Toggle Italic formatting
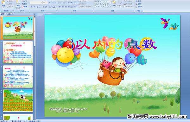The width and height of the screenshot is (190, 122). 34,7
